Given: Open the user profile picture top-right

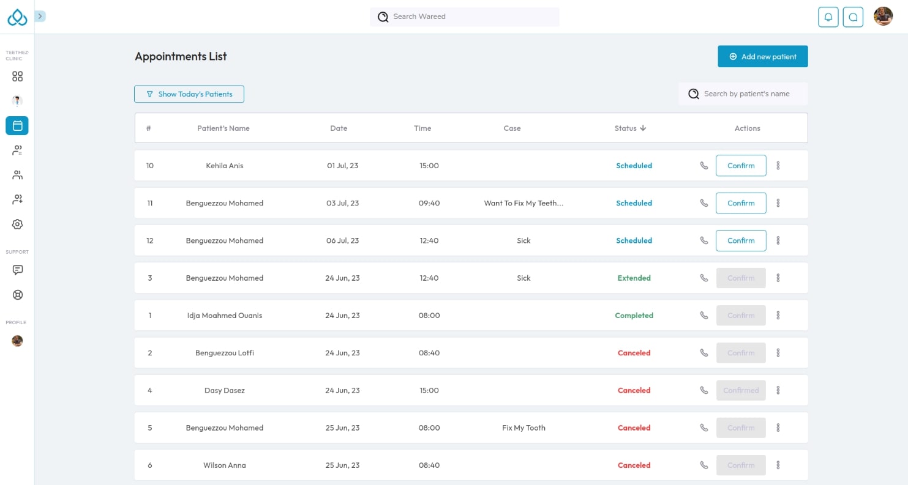Looking at the screenshot, I should click(x=882, y=17).
